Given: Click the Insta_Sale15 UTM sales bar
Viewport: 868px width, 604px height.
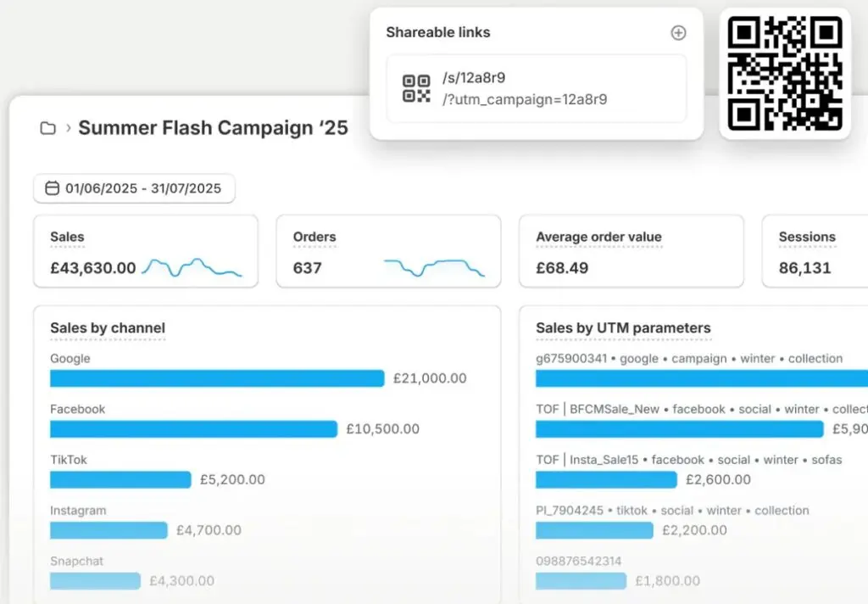Looking at the screenshot, I should coord(606,480).
